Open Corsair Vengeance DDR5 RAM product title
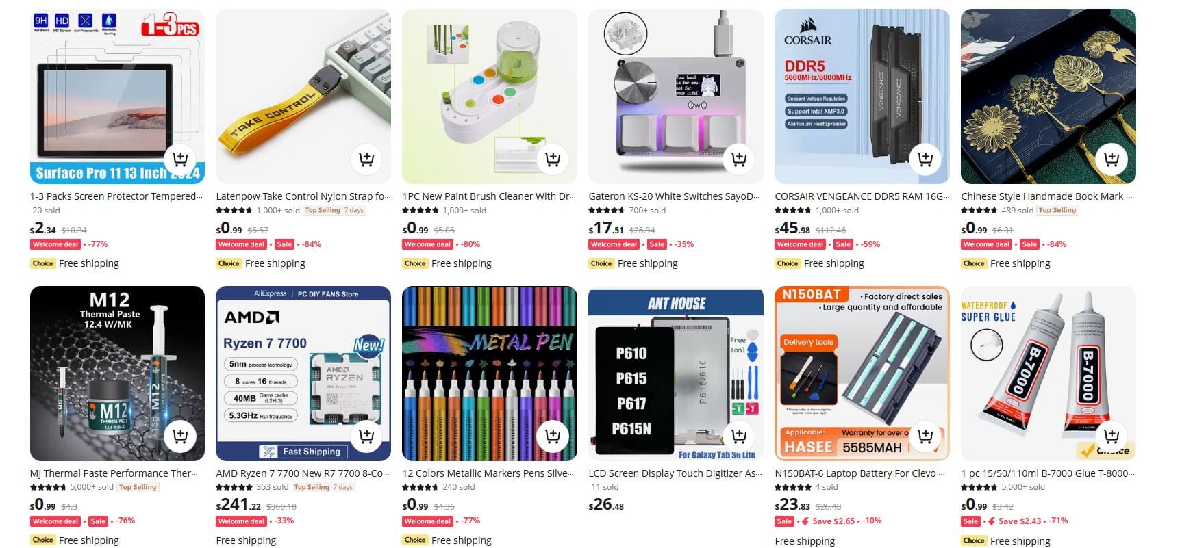1193x548 pixels. (862, 196)
